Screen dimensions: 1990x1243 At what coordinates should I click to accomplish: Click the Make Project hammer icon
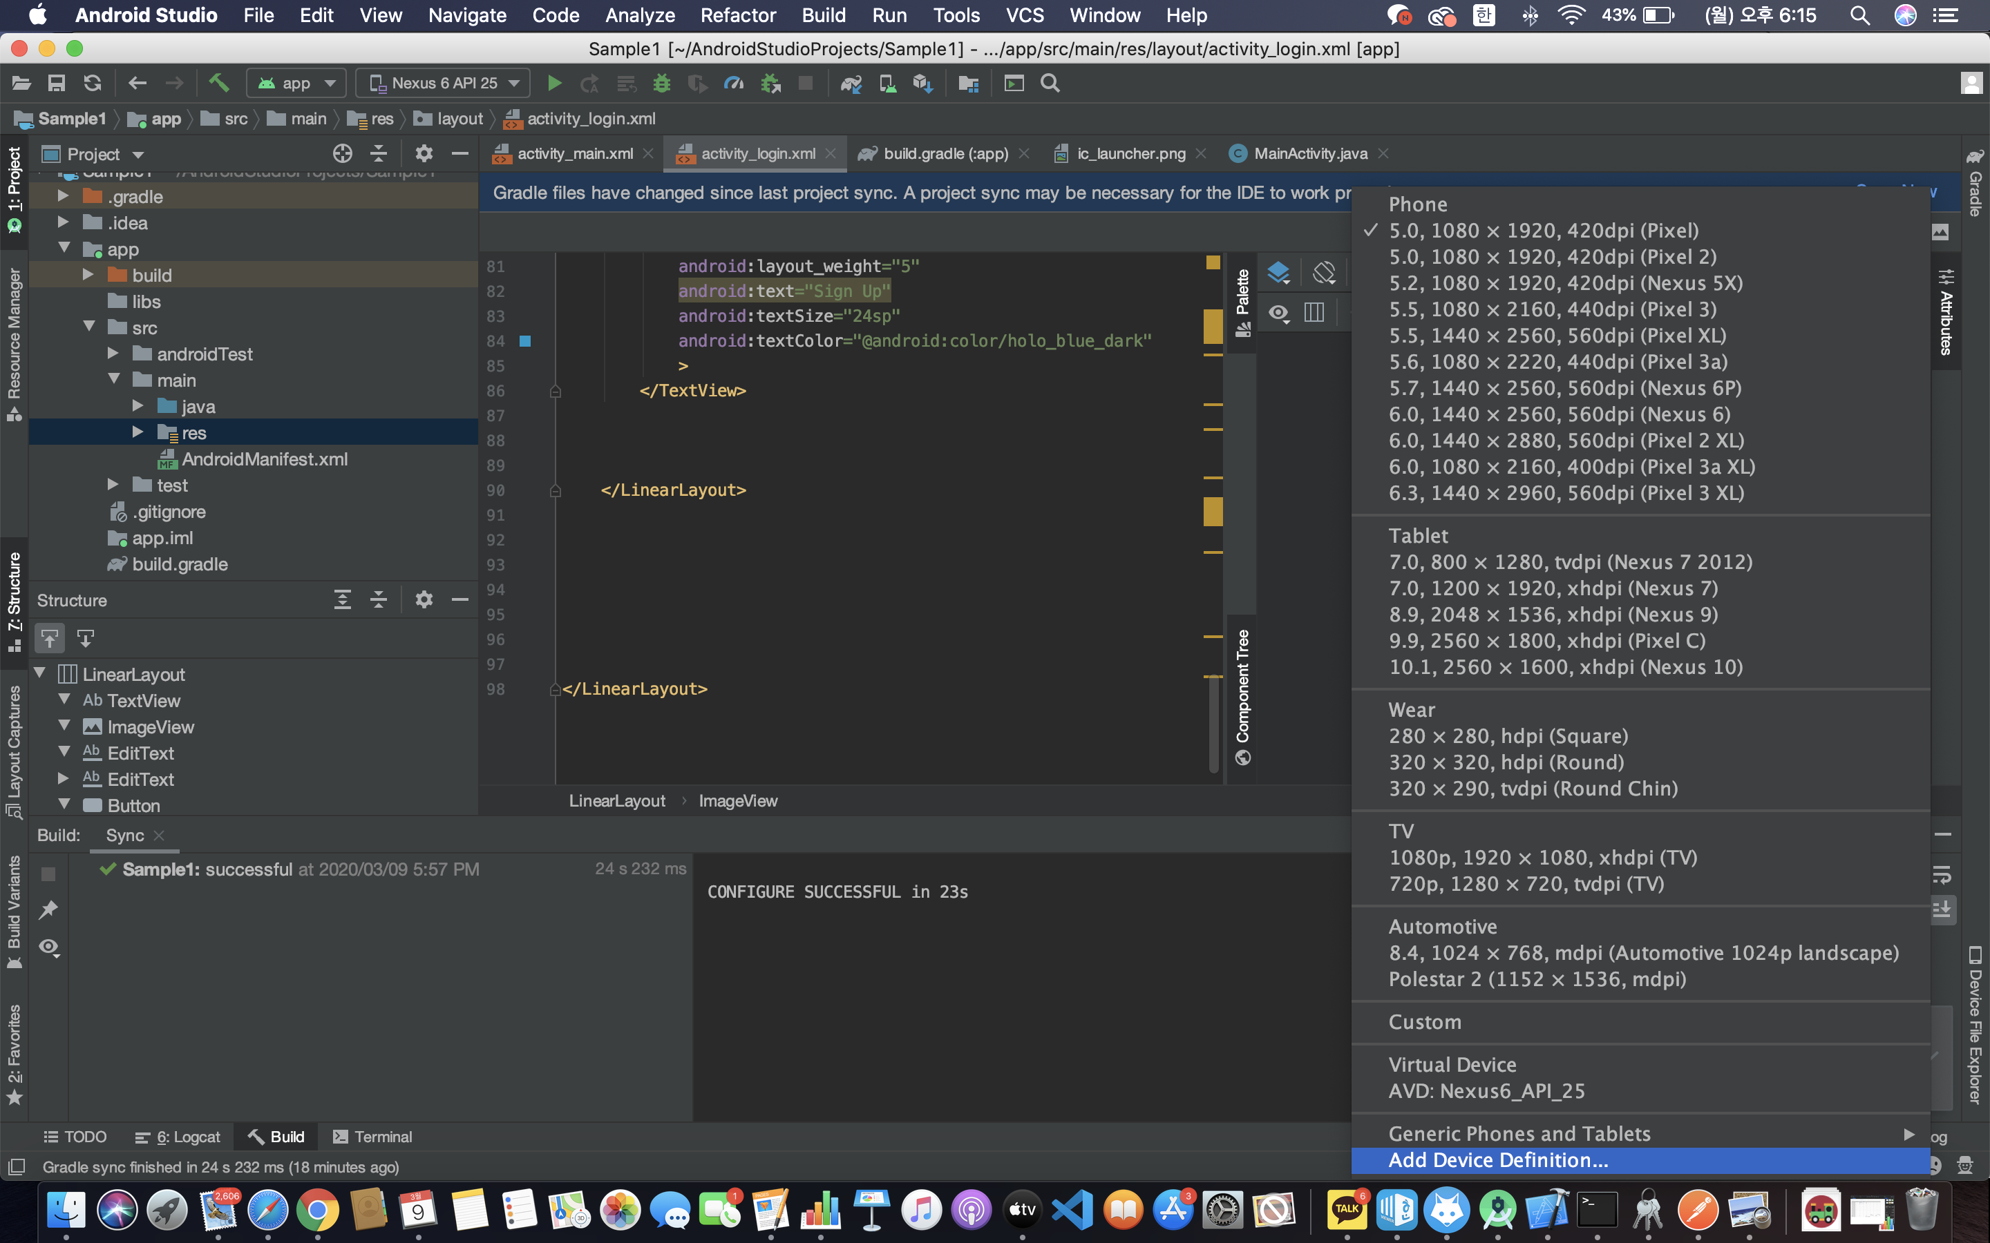point(218,83)
